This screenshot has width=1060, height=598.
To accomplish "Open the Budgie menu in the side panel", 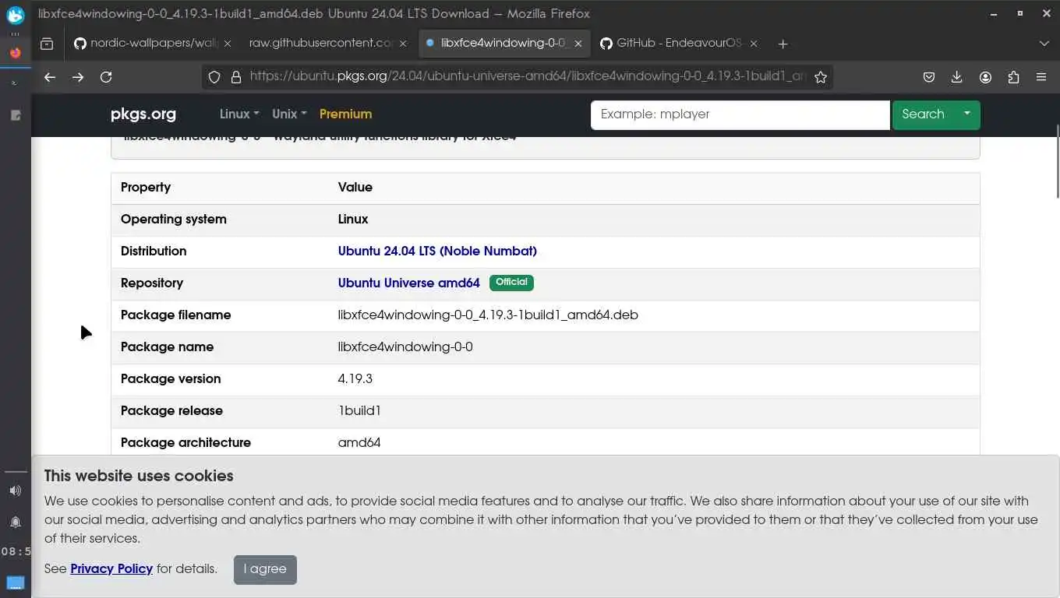I will (x=15, y=15).
